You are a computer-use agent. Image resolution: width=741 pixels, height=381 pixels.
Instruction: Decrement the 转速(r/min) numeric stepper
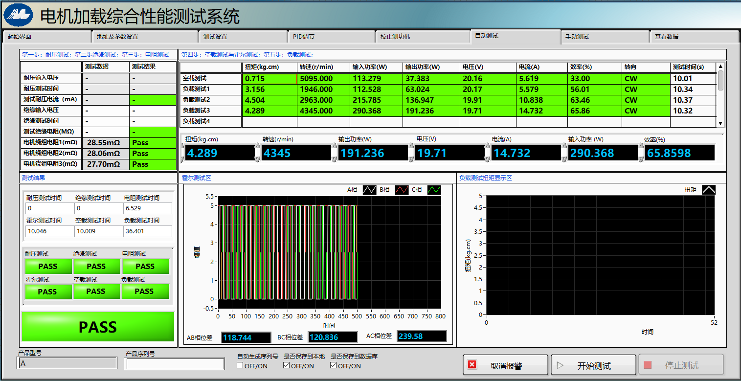point(258,158)
